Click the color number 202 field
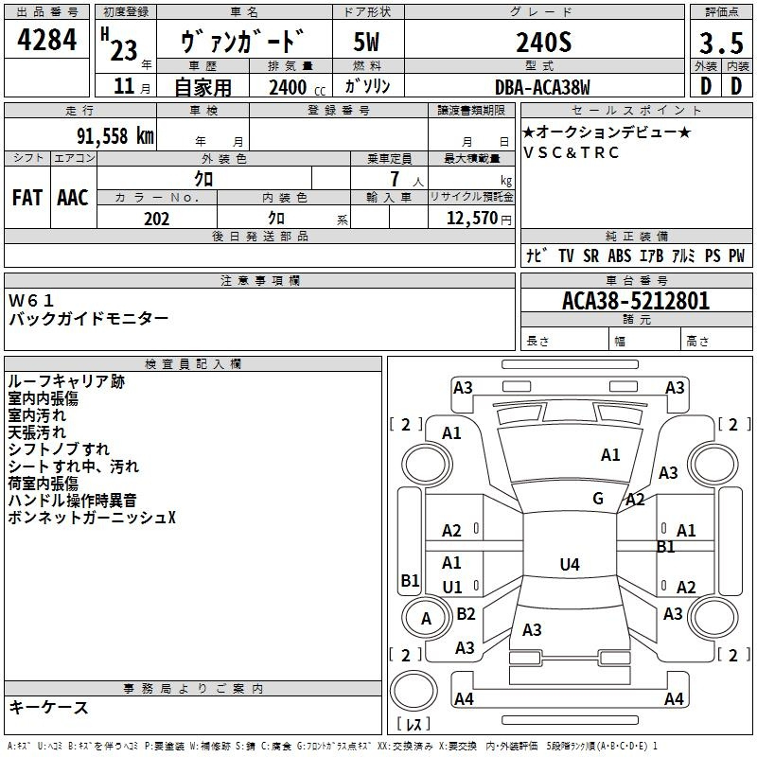The image size is (757, 757). [156, 219]
